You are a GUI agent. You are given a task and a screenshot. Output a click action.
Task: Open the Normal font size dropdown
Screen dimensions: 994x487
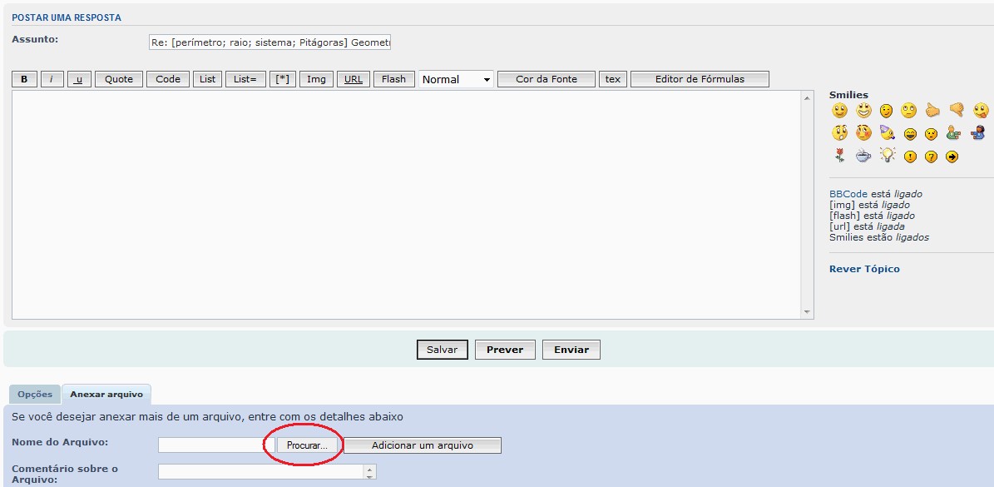tap(456, 79)
